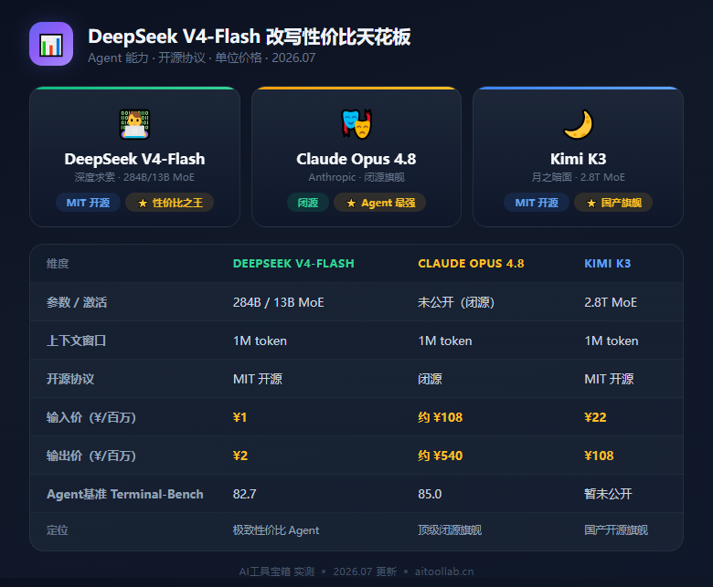Click the 顶级闭源旗舰 positioning cell
This screenshot has height=587, width=713.
(450, 529)
